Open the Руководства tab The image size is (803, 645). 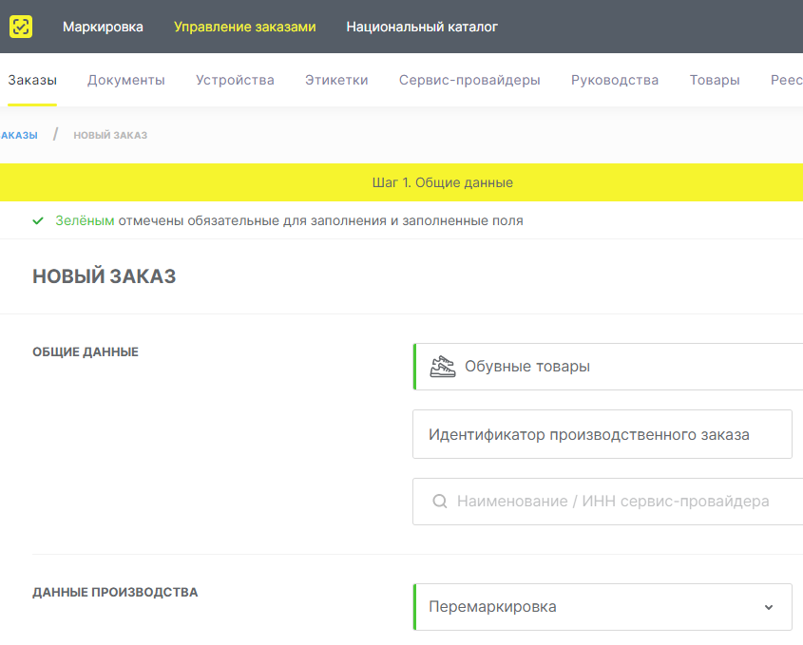click(x=615, y=80)
